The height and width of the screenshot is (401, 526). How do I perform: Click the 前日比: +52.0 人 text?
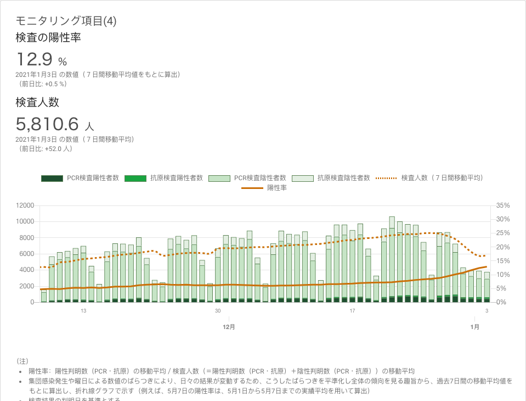click(x=45, y=149)
